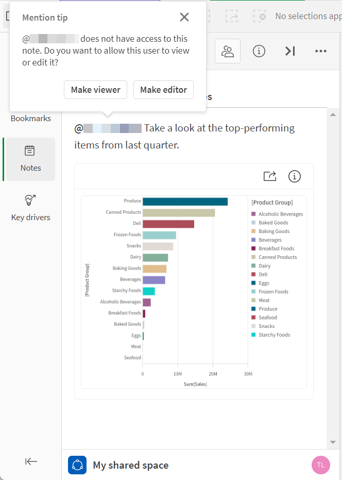
Task: Open the share users icon button
Action: click(228, 51)
